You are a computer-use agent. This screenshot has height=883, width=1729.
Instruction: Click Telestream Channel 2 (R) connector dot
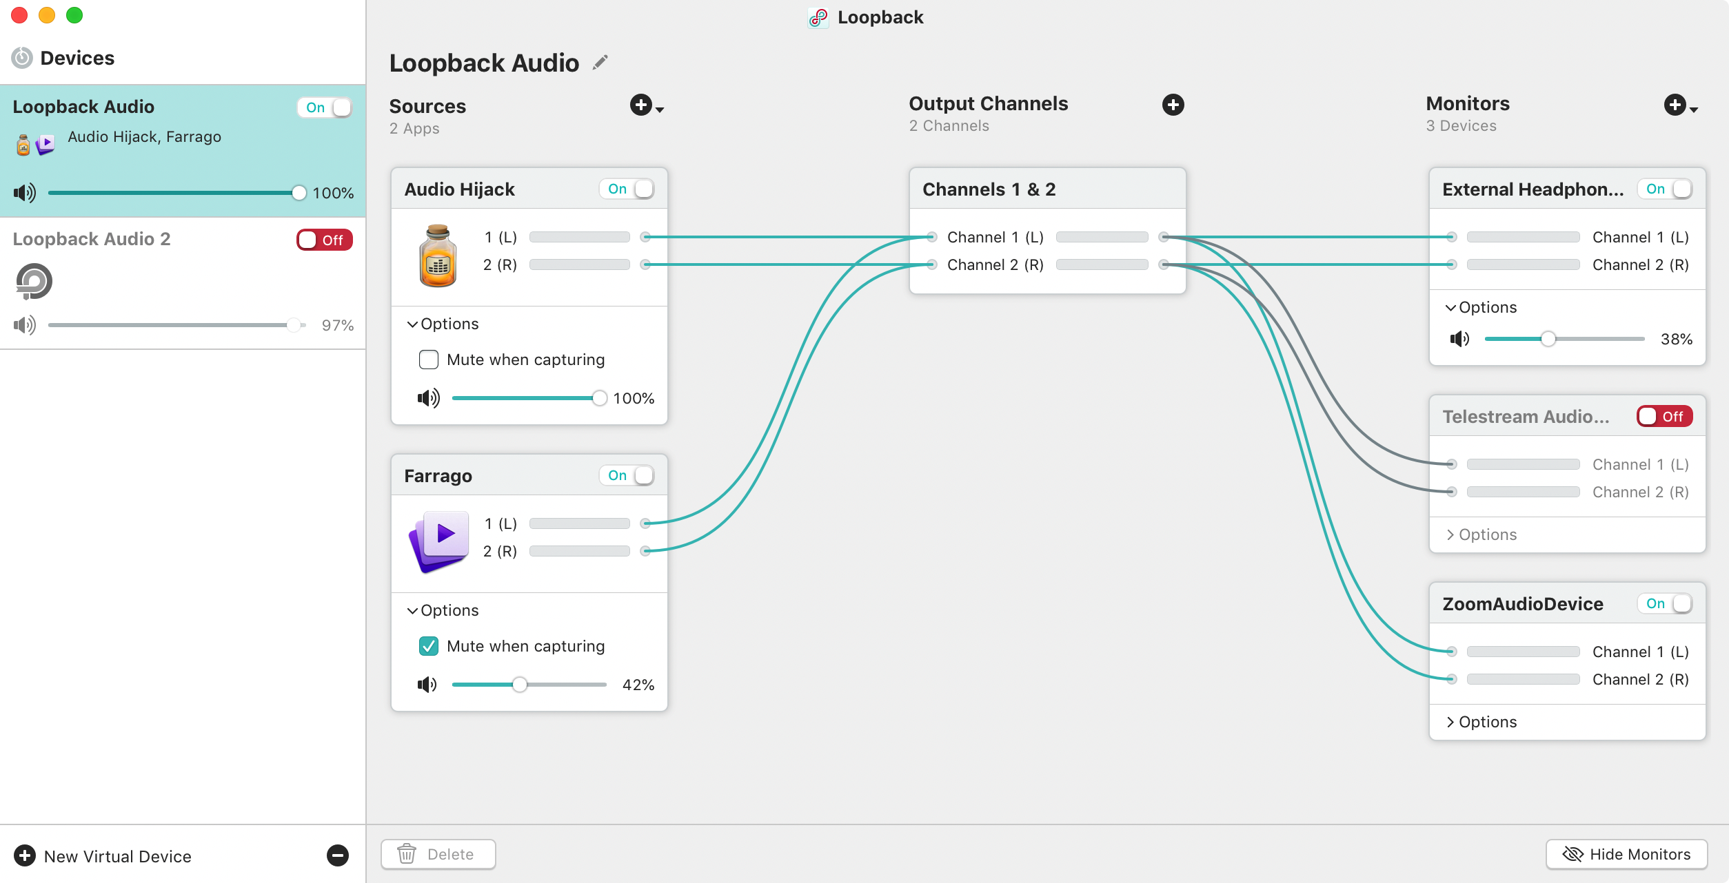point(1452,492)
